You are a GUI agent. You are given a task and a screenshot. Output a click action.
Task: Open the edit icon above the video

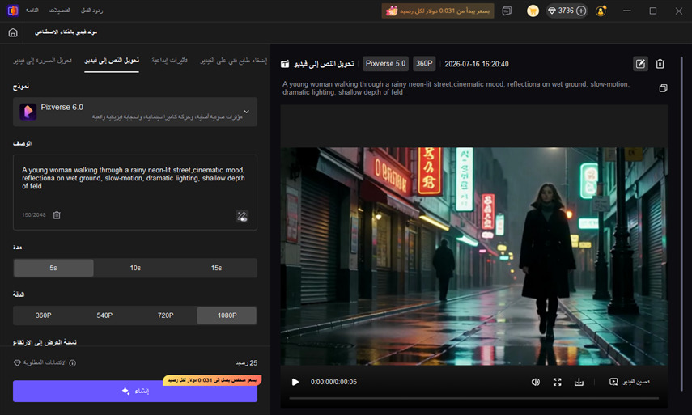pyautogui.click(x=640, y=64)
